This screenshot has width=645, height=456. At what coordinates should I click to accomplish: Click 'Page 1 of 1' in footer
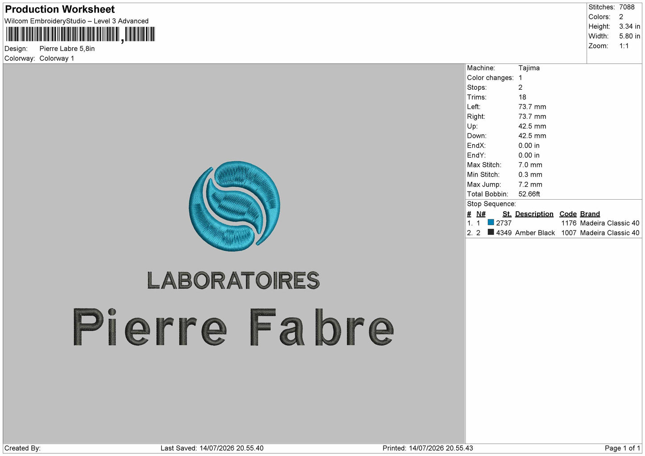coord(623,448)
